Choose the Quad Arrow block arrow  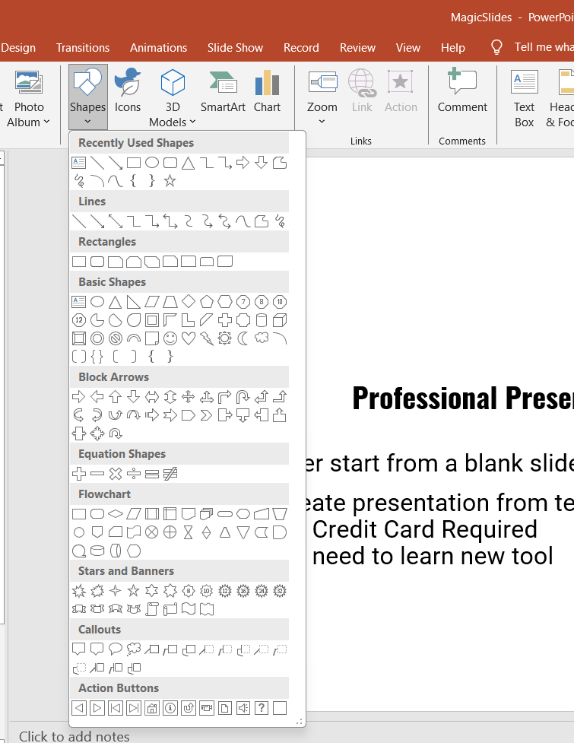189,397
